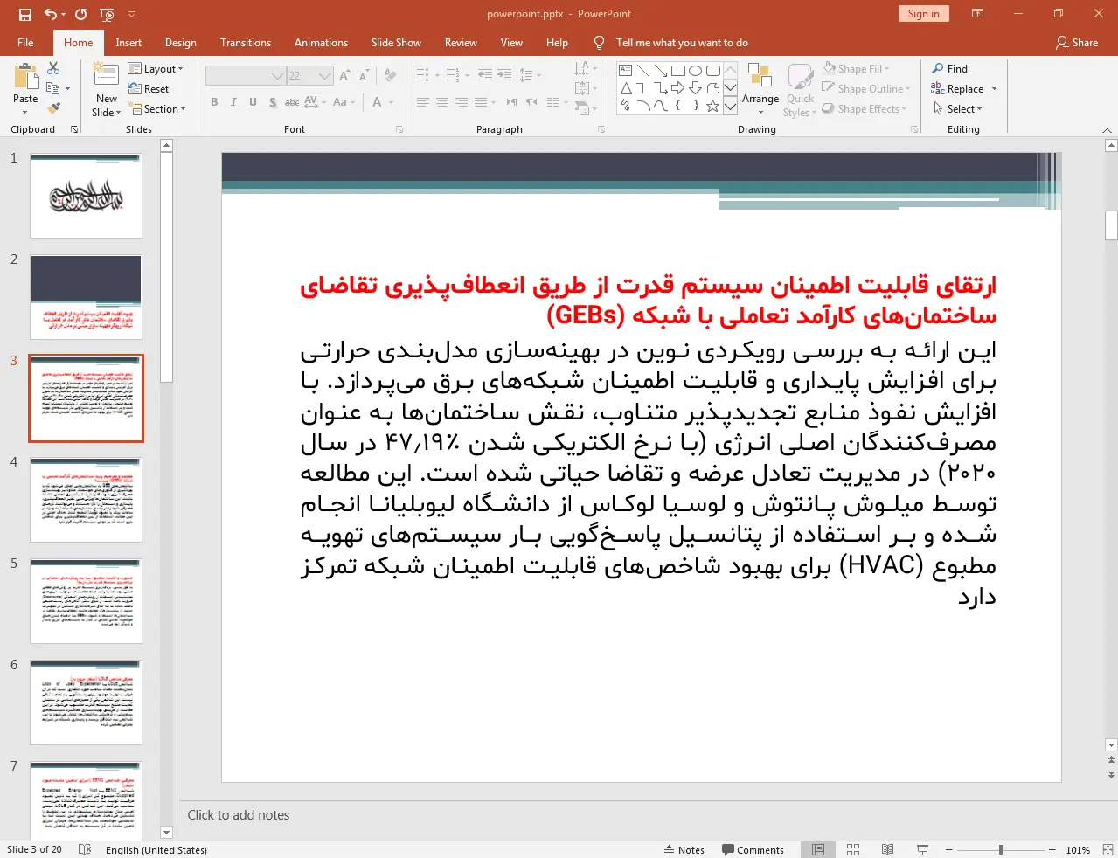Viewport: 1118px width, 858px height.
Task: Click the Share button
Action: pyautogui.click(x=1077, y=42)
